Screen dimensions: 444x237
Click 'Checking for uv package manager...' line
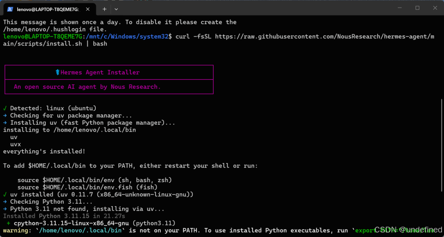click(x=68, y=116)
